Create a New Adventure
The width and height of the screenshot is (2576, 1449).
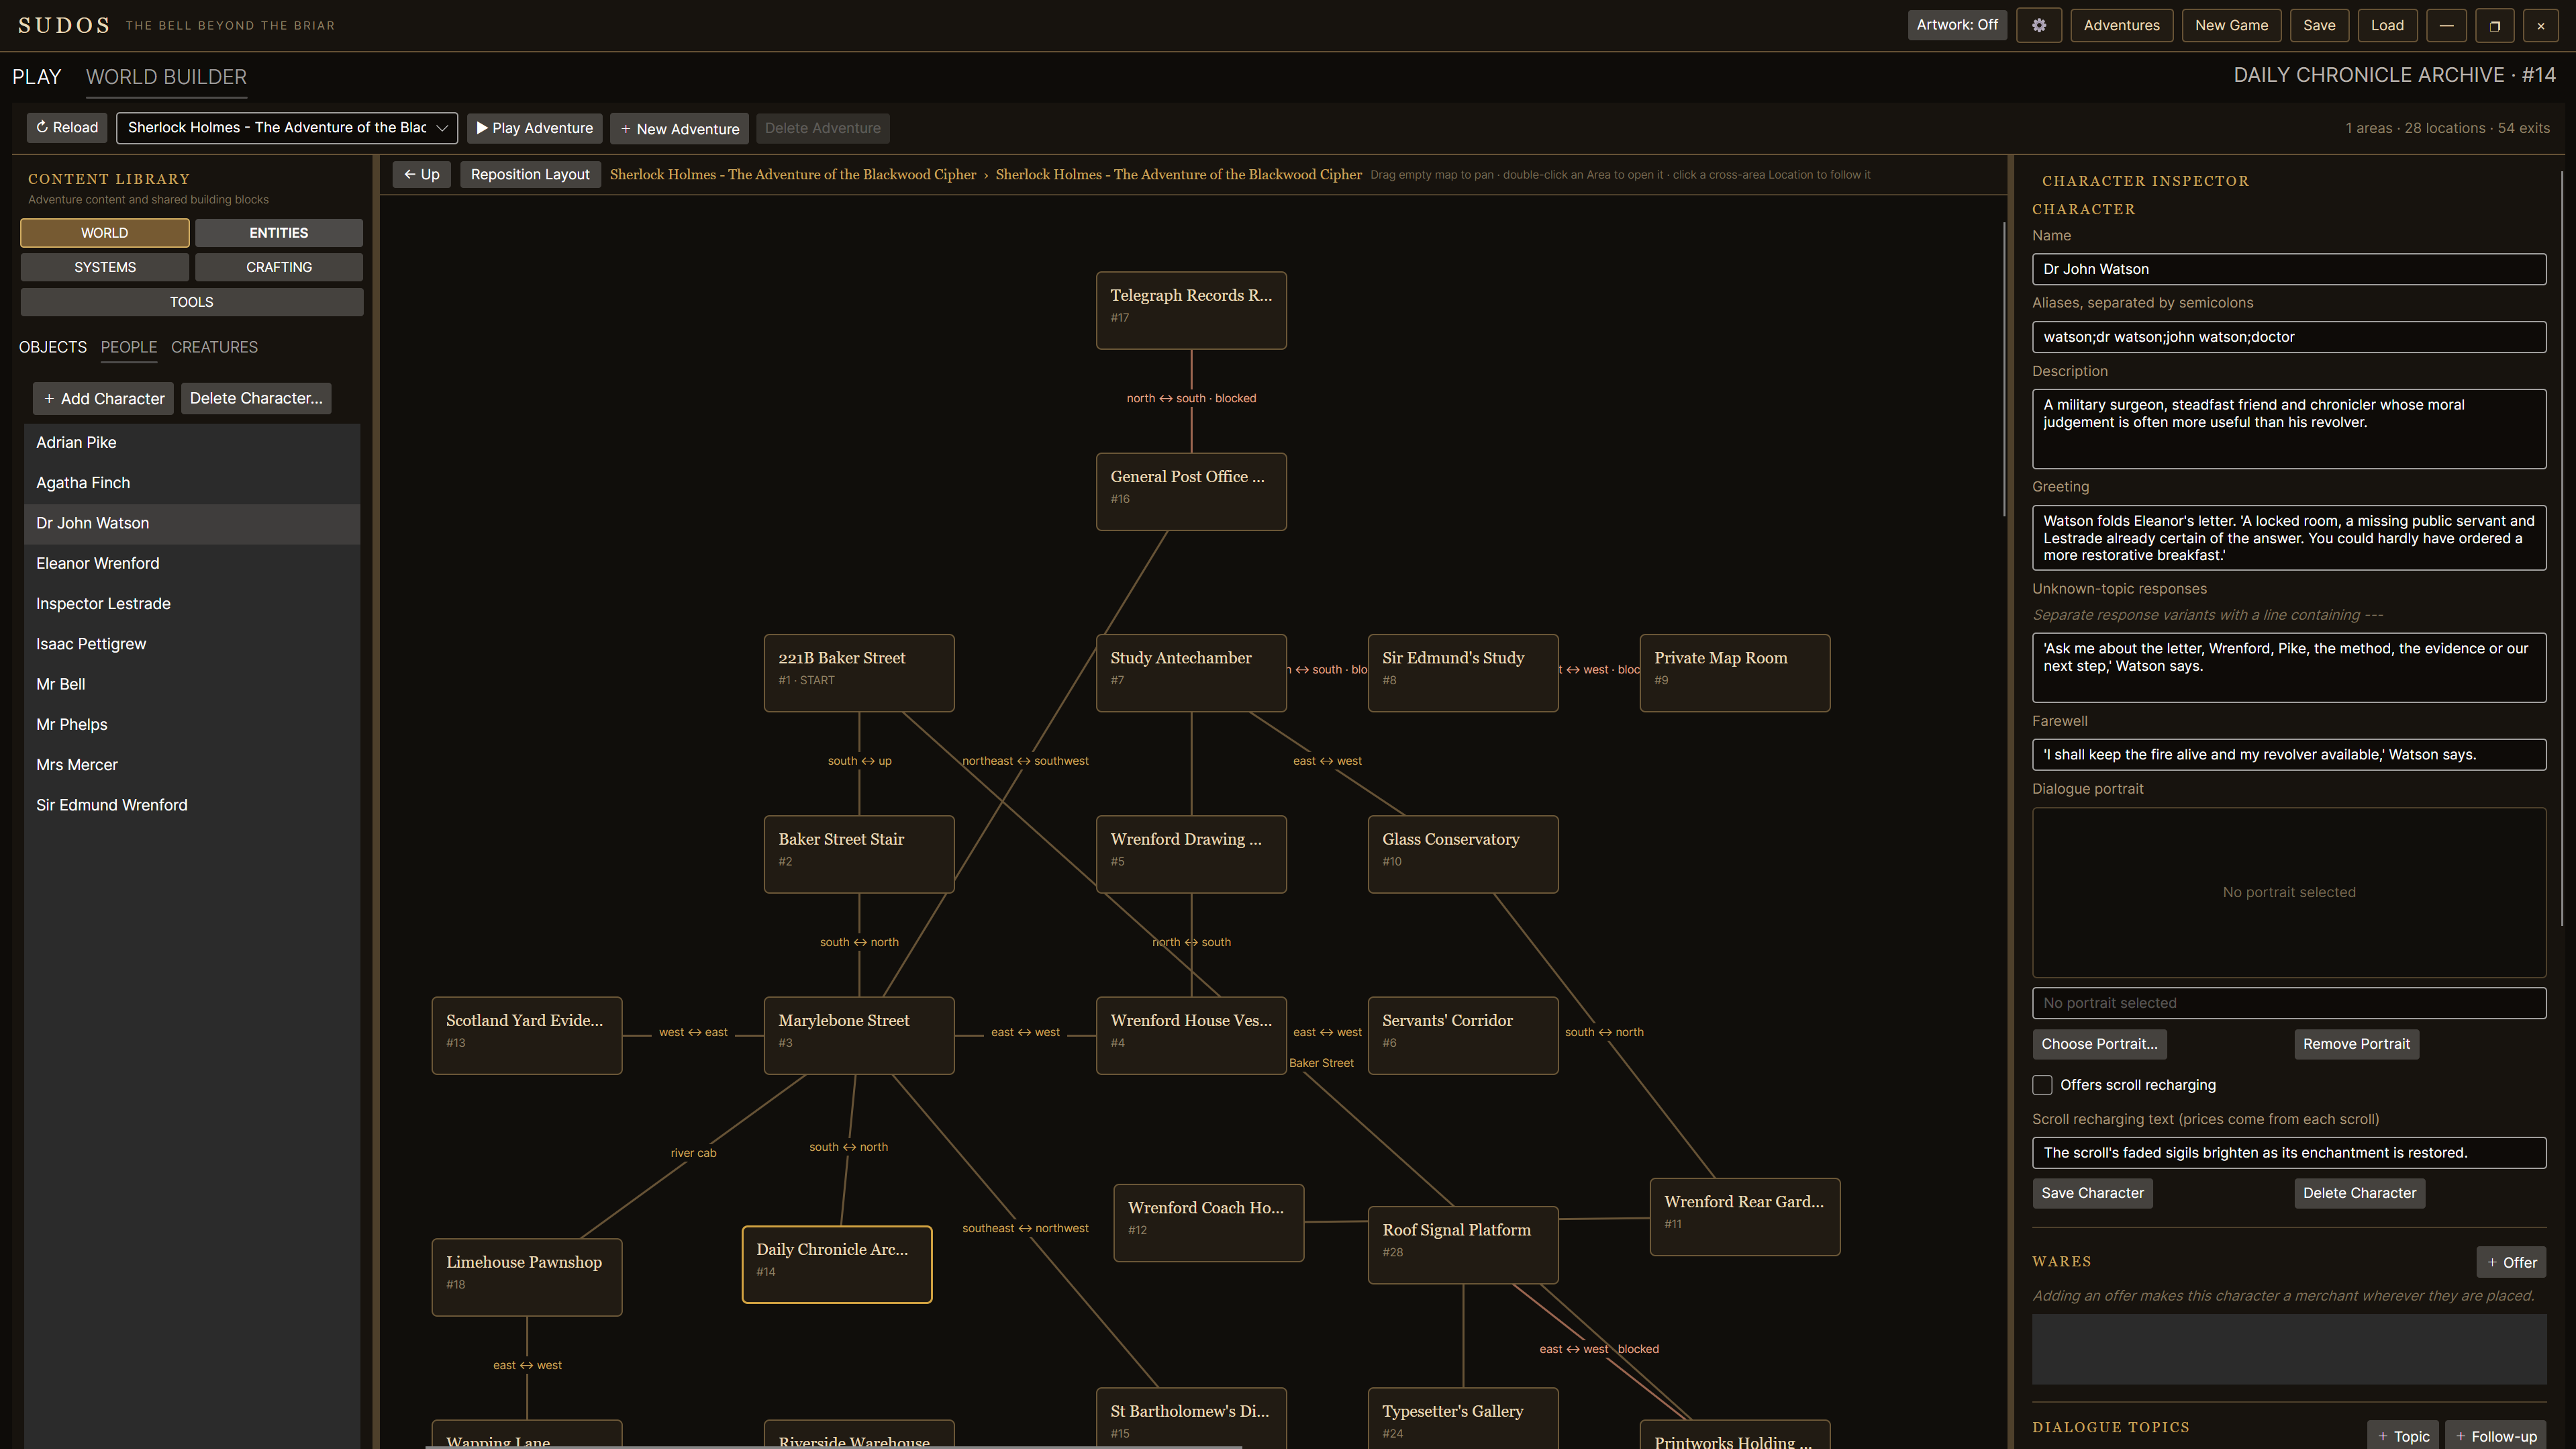pyautogui.click(x=679, y=128)
